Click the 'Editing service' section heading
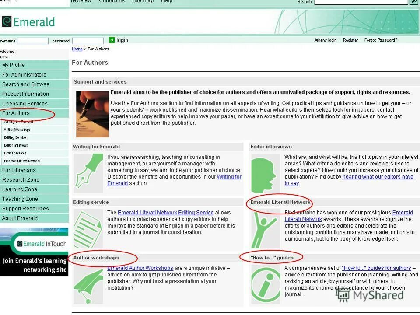Viewport: 420px width, 315px height. tap(91, 202)
